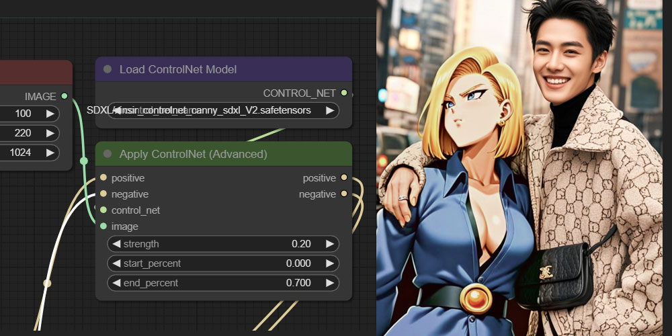Click the red node title bar
Screen dimensions: 672x336
coord(36,72)
